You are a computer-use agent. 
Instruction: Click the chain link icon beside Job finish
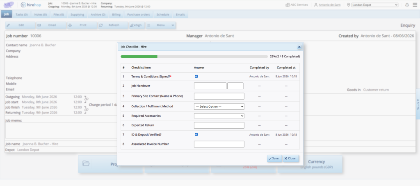pos(86,109)
